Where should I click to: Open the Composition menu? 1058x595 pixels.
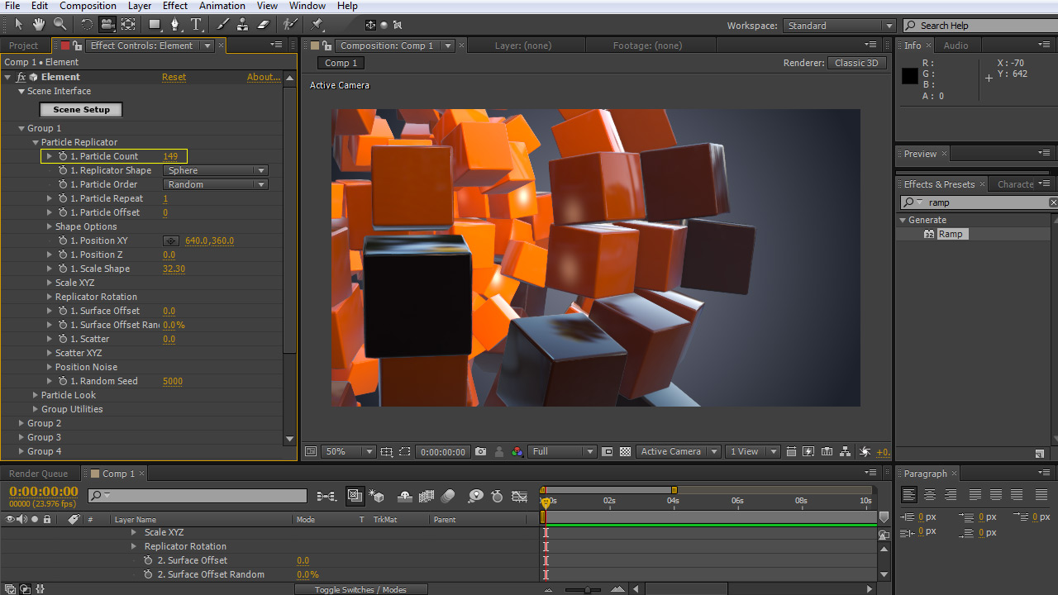coord(88,6)
